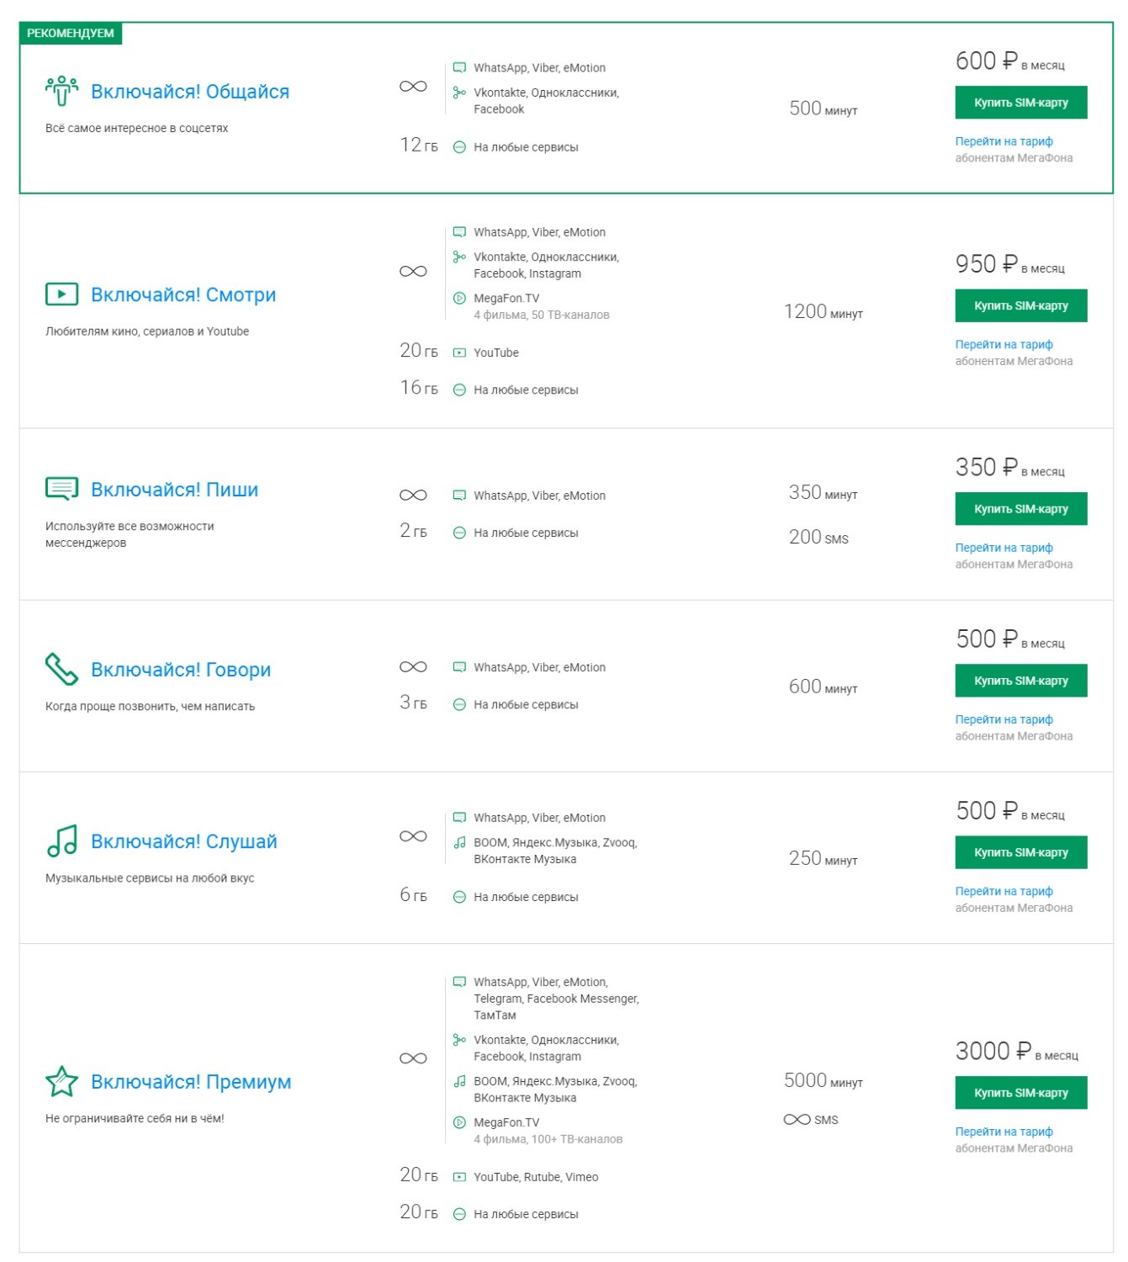Image resolution: width=1128 pixels, height=1262 pixels.
Task: Click the РЕКОМЕНДУЕМ badge label
Action: 71,33
